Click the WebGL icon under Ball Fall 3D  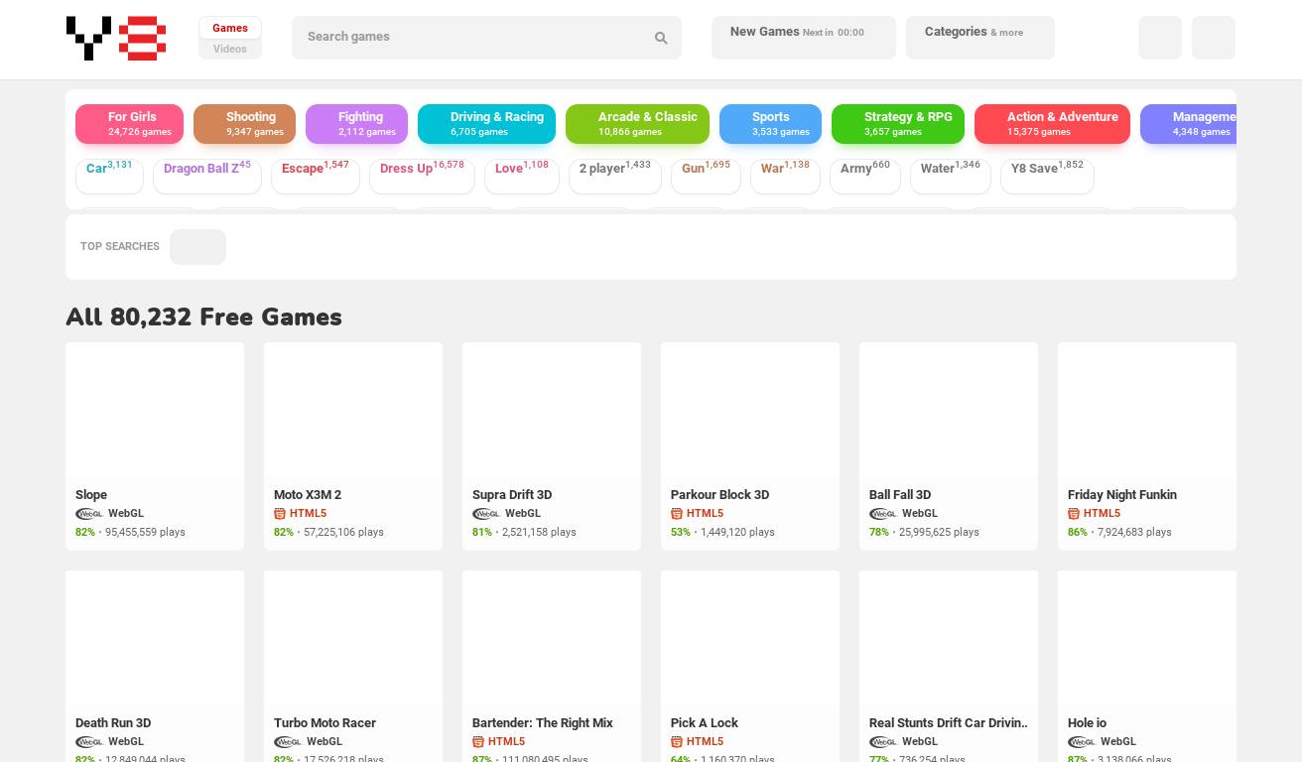883,514
